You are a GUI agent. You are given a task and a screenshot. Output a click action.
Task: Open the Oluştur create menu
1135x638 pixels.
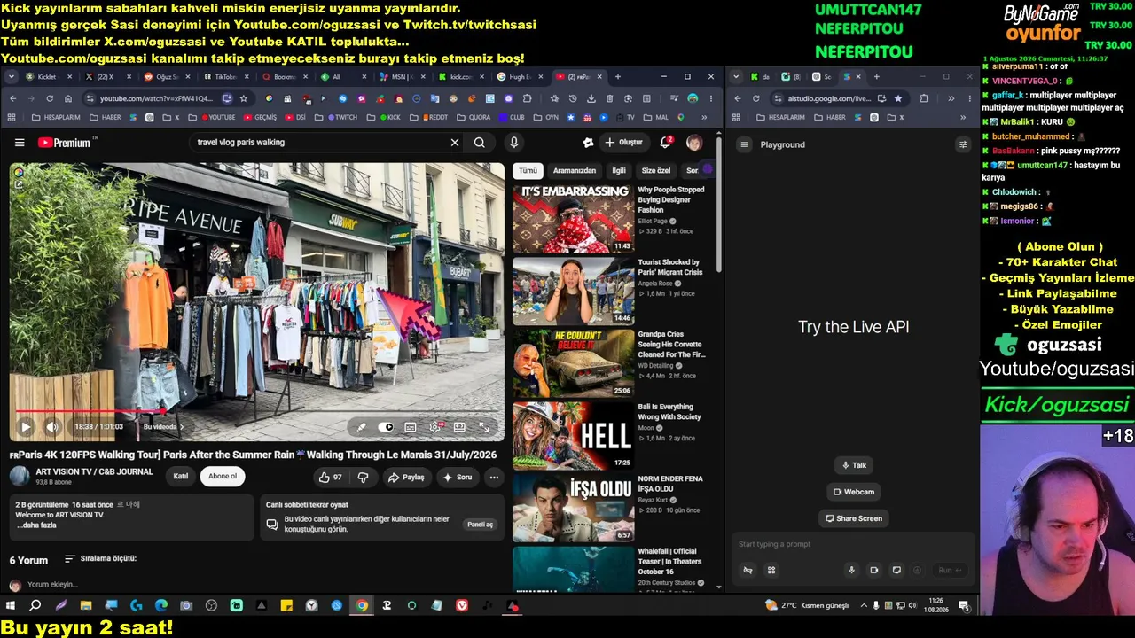click(x=623, y=143)
